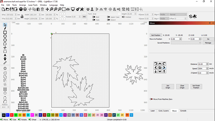Open the Normal text style dropdown

pyautogui.click(x=178, y=14)
